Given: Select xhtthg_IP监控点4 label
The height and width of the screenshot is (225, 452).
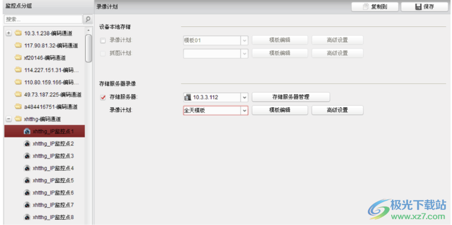Looking at the screenshot, I should coord(53,168).
